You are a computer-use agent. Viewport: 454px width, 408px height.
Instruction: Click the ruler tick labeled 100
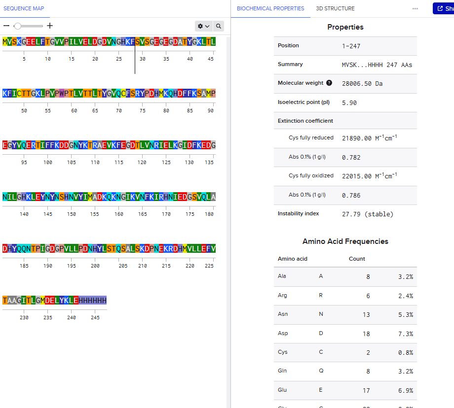[48, 163]
